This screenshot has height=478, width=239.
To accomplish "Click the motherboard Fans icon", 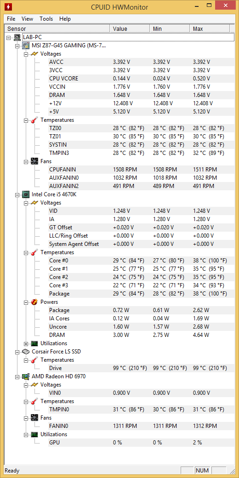I will coord(34,161).
